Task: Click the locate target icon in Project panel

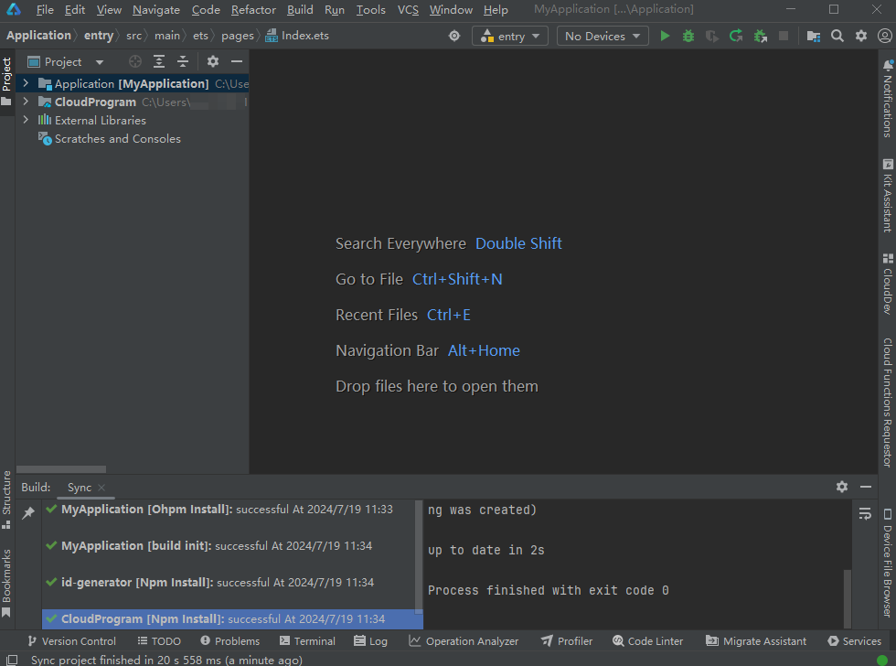Action: point(135,61)
